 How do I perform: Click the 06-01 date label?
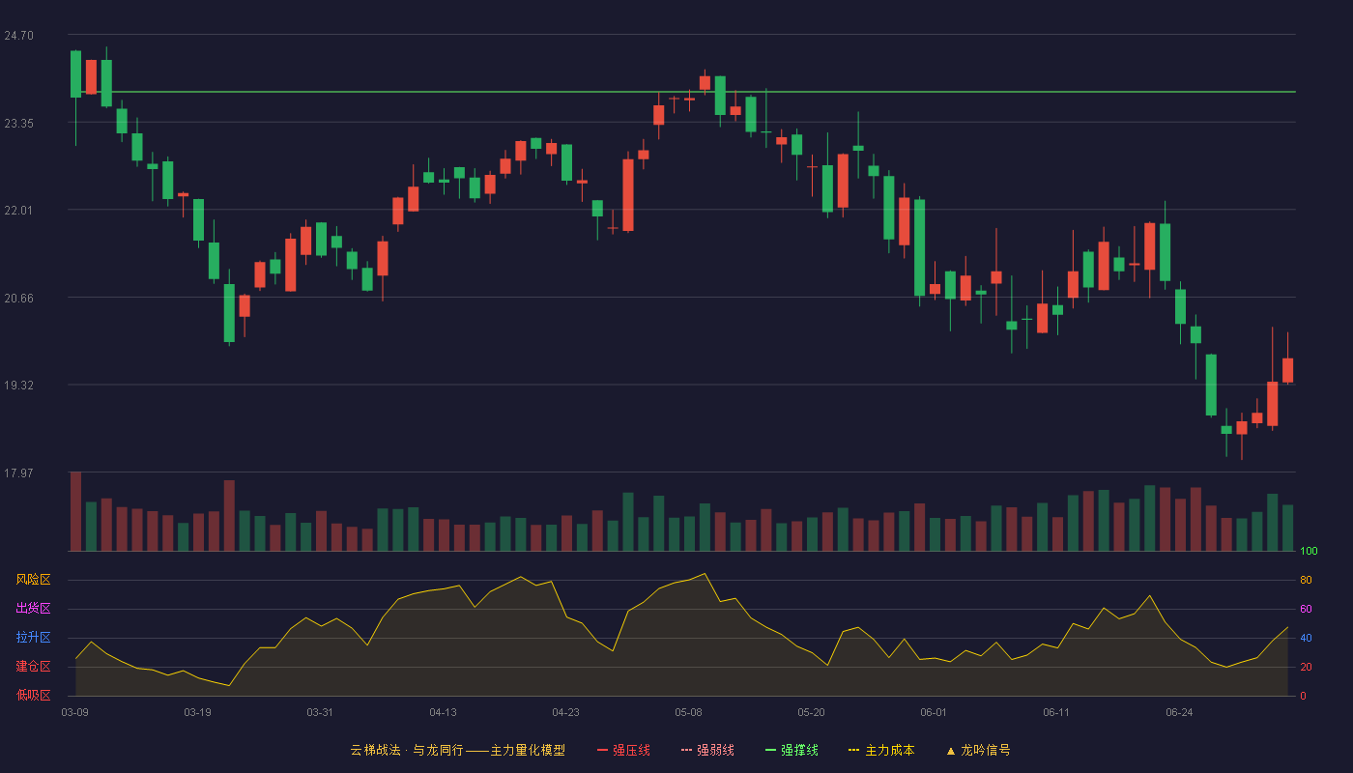click(934, 712)
